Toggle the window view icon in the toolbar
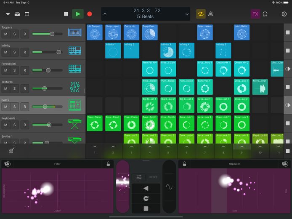The height and width of the screenshot is (219, 292). point(27,14)
